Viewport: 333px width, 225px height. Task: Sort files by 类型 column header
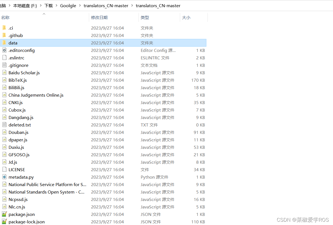tap(145, 17)
